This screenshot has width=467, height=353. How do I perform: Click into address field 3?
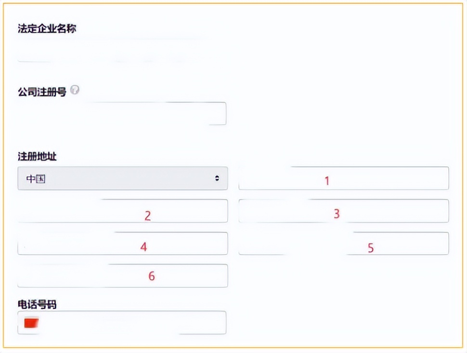(344, 211)
